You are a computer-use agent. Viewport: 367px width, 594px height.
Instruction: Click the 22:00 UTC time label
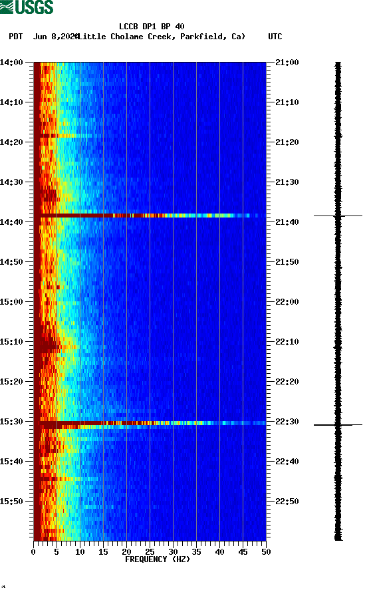click(287, 302)
